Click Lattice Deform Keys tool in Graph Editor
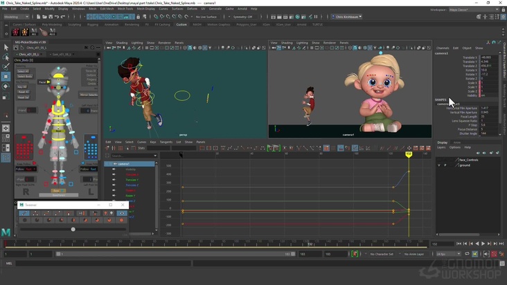Screen dimensions: 507x285 (121, 148)
